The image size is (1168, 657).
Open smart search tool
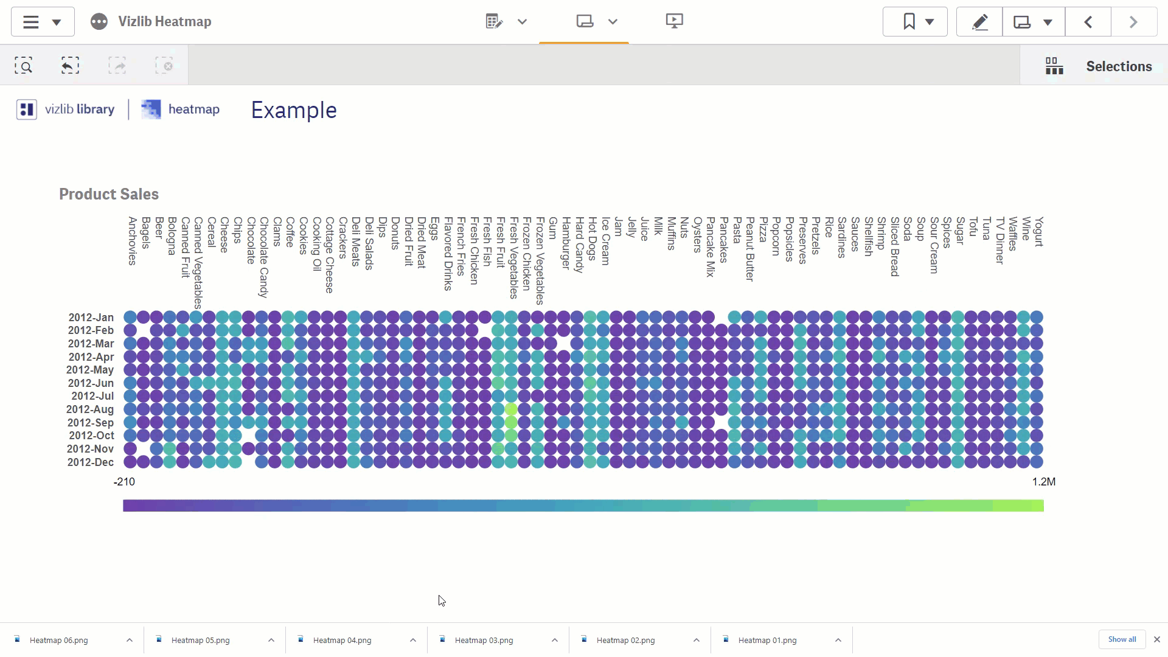(x=24, y=65)
